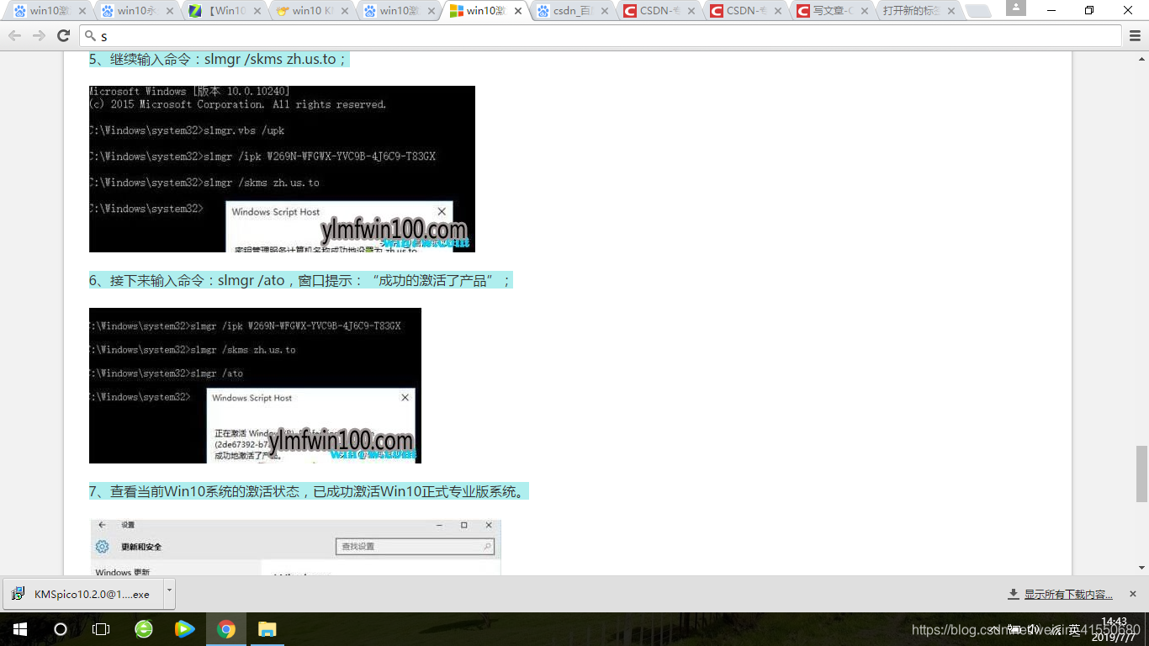Click the page vertical scrollbar thumb

click(x=1141, y=474)
